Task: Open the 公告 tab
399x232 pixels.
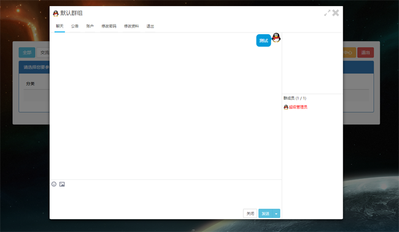Action: [x=75, y=26]
